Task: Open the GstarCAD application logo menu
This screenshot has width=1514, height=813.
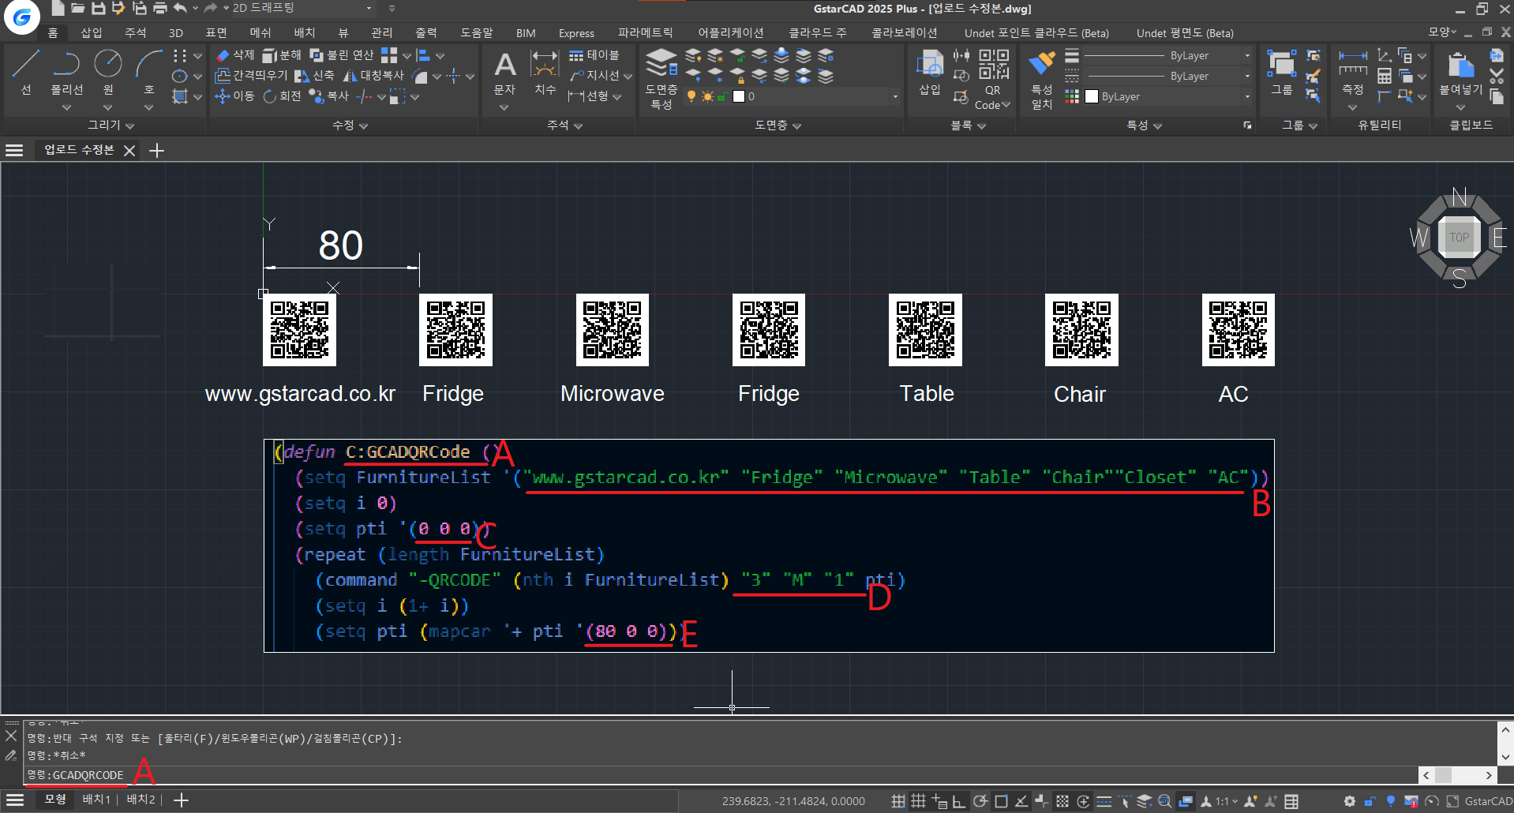Action: coord(21,17)
